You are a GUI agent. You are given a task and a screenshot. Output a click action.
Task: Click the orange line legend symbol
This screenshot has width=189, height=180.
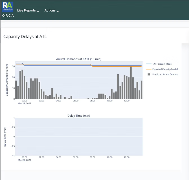(148, 69)
